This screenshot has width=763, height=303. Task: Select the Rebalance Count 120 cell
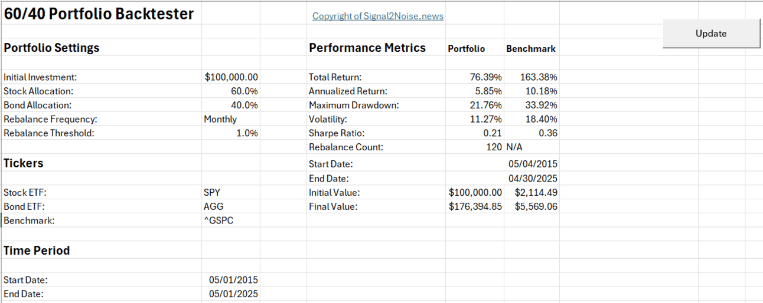(x=475, y=147)
